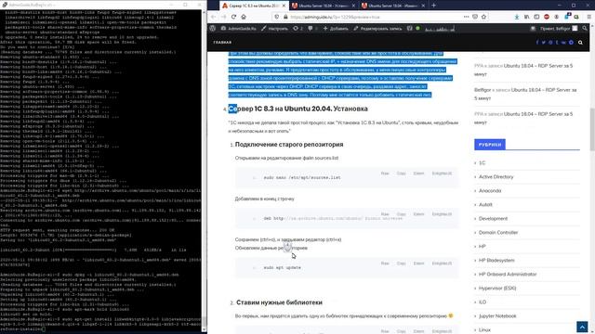The width and height of the screenshot is (595, 334).
Task: Open the HP Onboard Administrator category link
Action: (508, 275)
